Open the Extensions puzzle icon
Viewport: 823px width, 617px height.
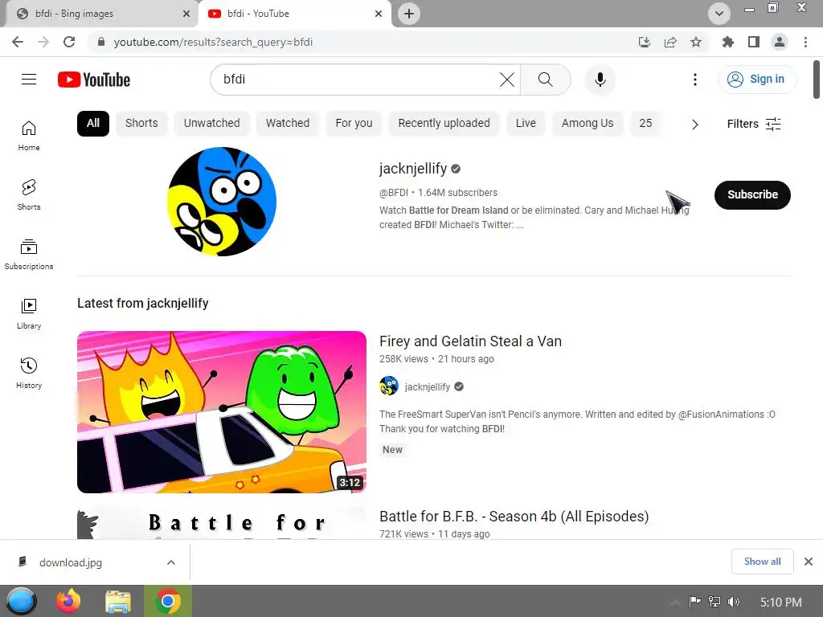click(x=727, y=42)
